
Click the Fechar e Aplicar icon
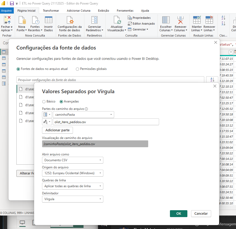(x=7, y=20)
